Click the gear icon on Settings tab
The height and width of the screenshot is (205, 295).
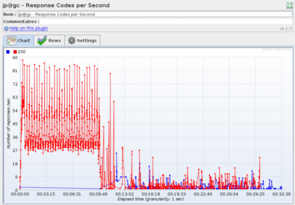tap(71, 40)
